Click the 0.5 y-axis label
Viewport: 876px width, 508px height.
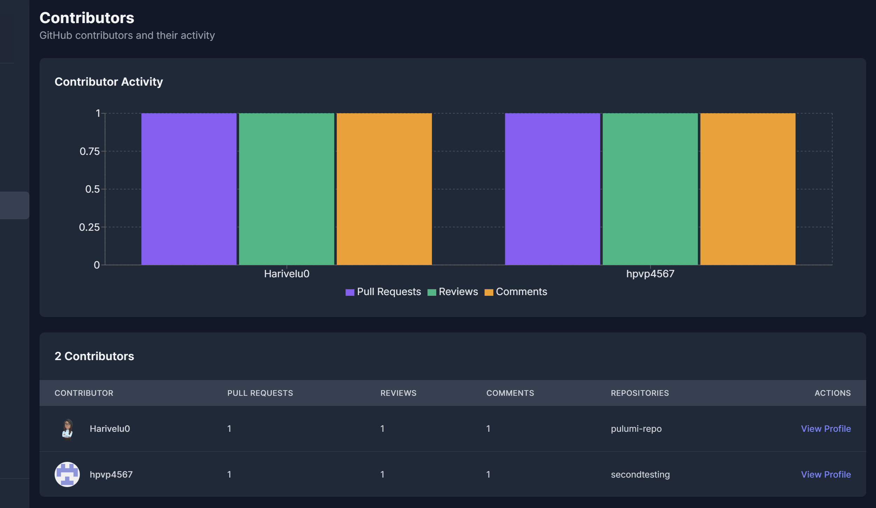coord(92,189)
